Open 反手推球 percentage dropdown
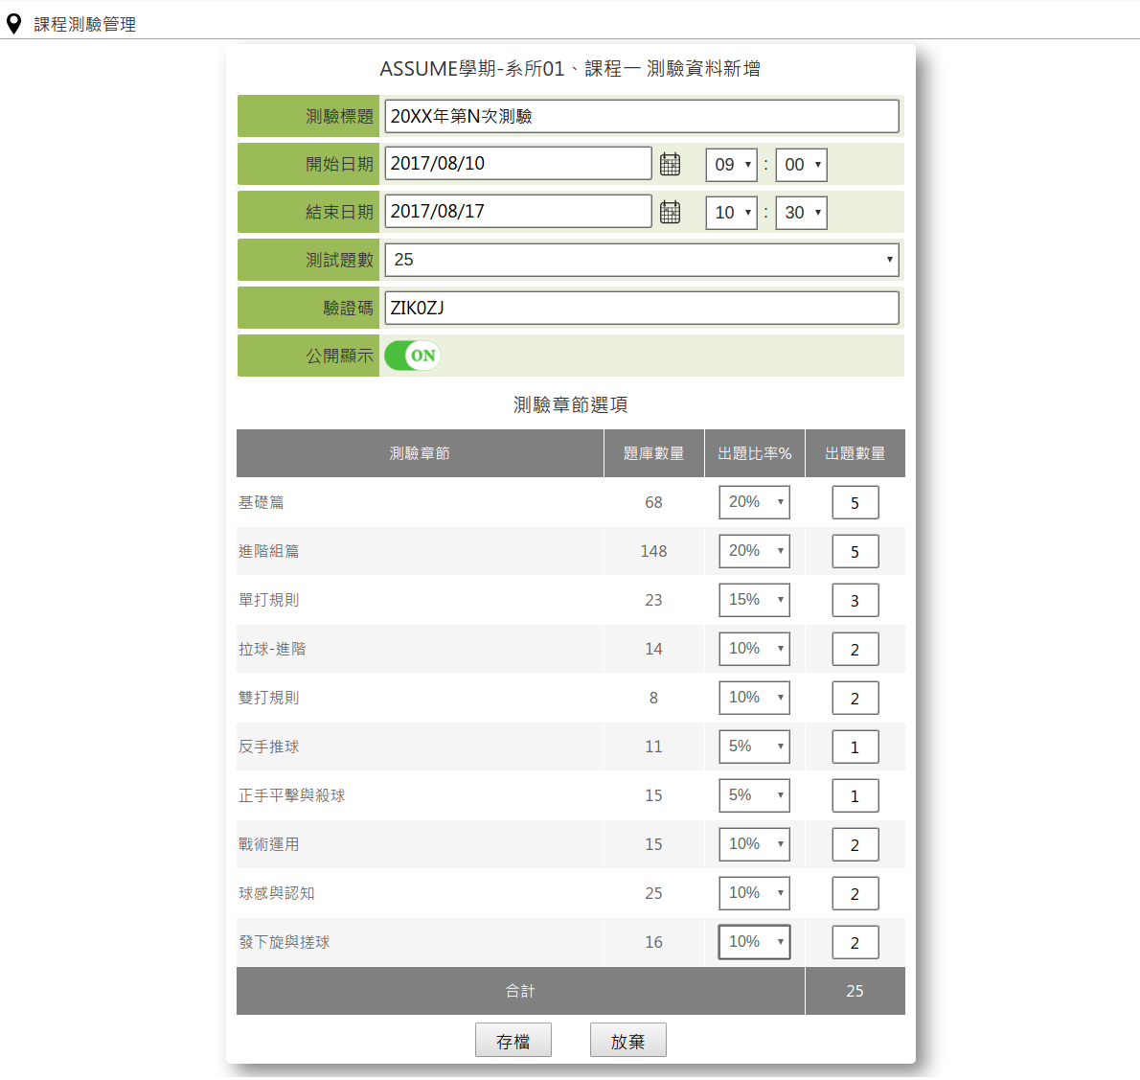The width and height of the screenshot is (1140, 1080). (x=754, y=747)
